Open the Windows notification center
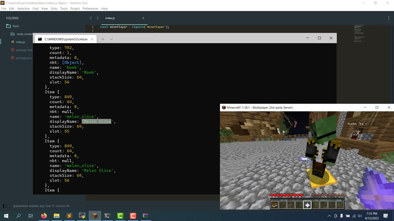This screenshot has width=394, height=221. click(386, 216)
